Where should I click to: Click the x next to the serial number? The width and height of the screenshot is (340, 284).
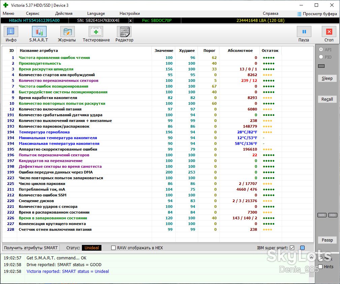(x=130, y=21)
